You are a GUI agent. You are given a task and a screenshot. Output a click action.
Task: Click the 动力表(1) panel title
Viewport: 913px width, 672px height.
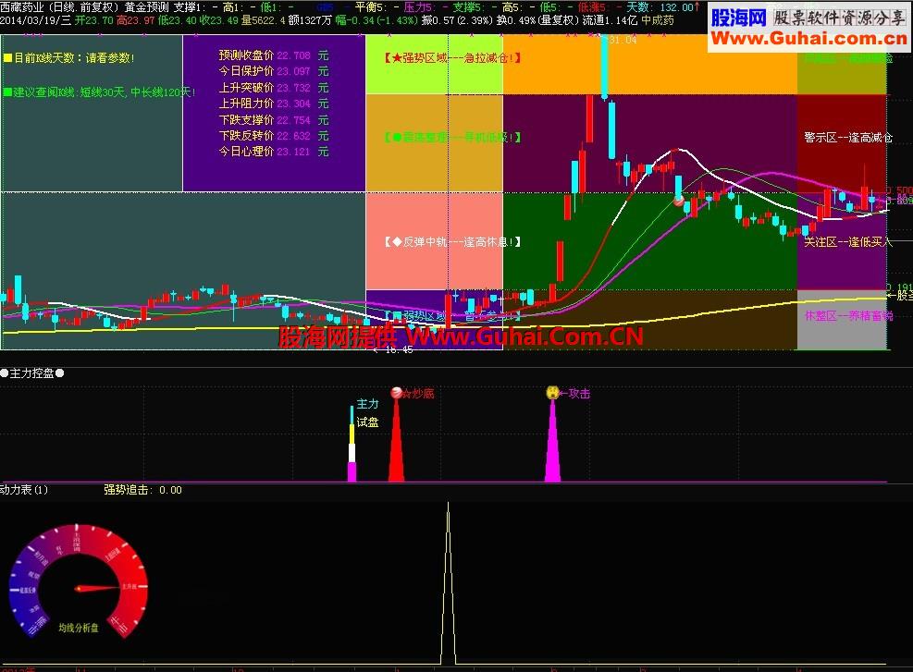tap(24, 490)
